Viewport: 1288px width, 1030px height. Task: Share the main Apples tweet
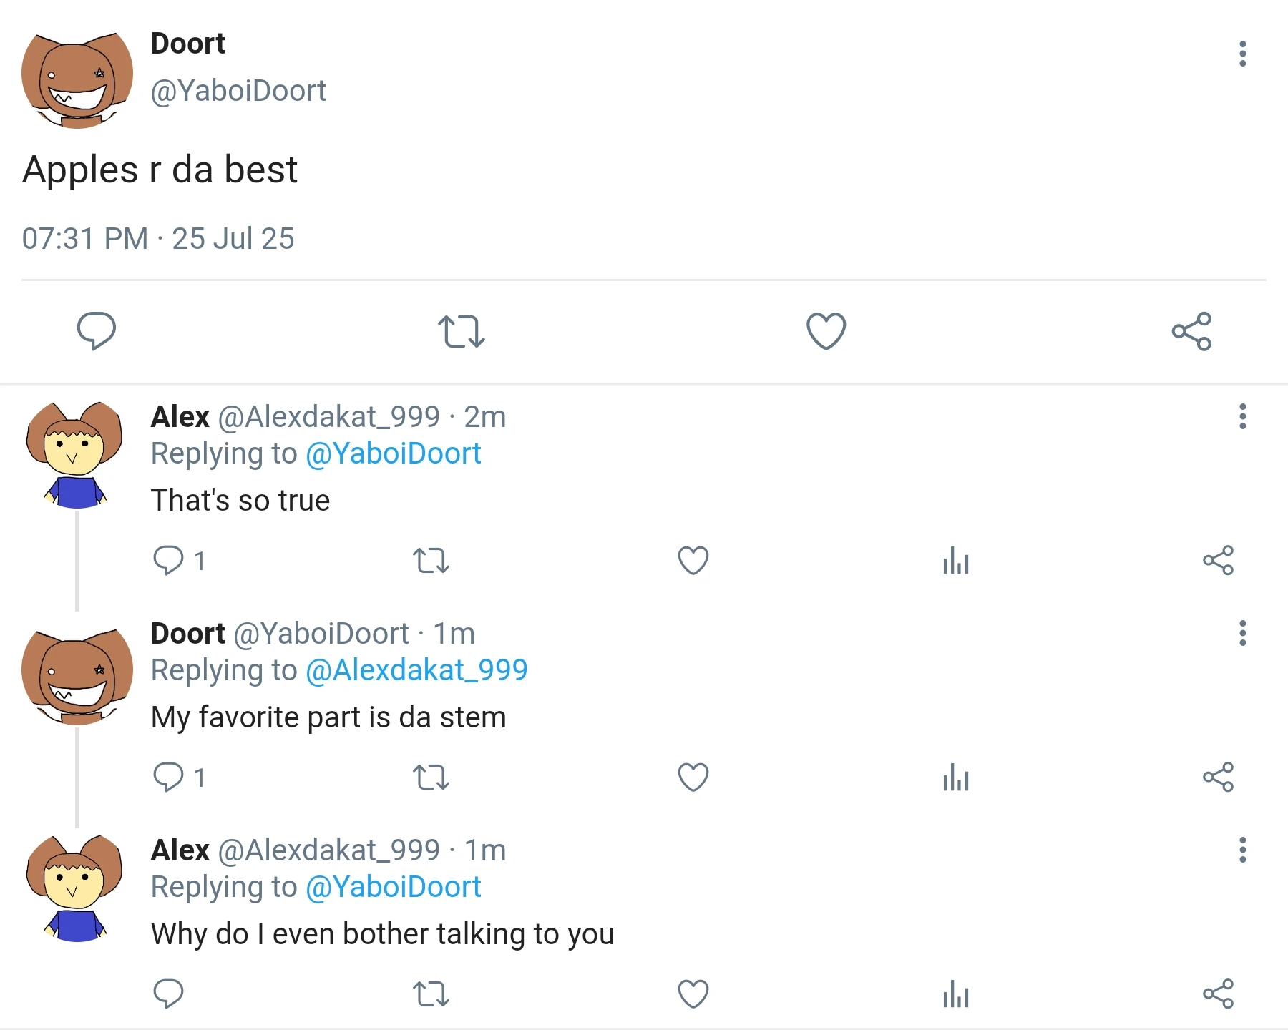1191,331
